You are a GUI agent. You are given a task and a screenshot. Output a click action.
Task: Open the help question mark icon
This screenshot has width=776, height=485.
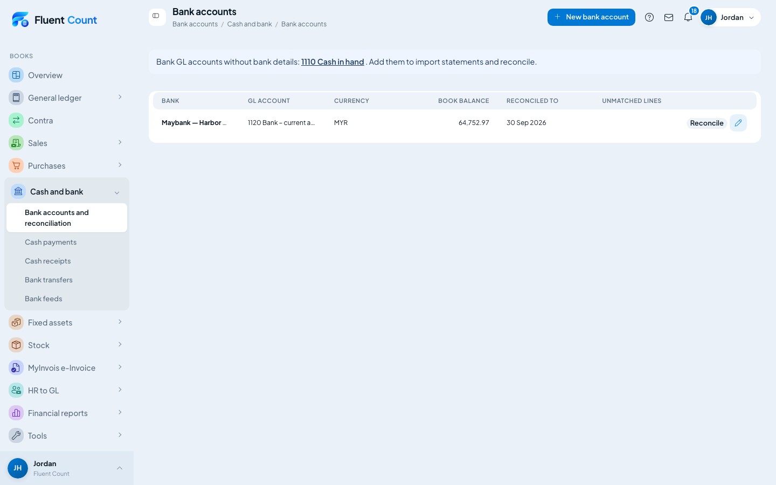coord(649,17)
